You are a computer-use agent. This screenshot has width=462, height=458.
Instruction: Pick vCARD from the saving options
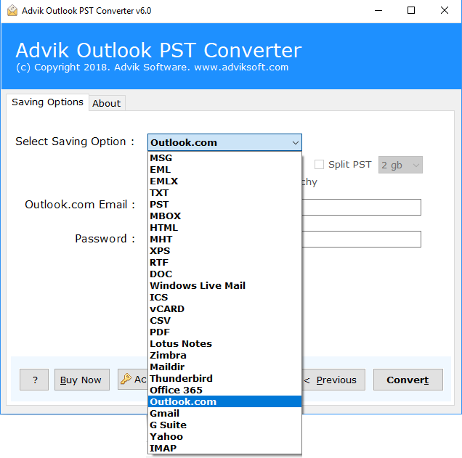[x=224, y=308]
